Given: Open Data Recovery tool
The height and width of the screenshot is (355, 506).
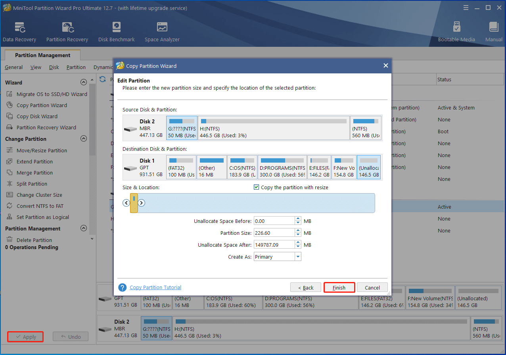Looking at the screenshot, I should [x=19, y=32].
